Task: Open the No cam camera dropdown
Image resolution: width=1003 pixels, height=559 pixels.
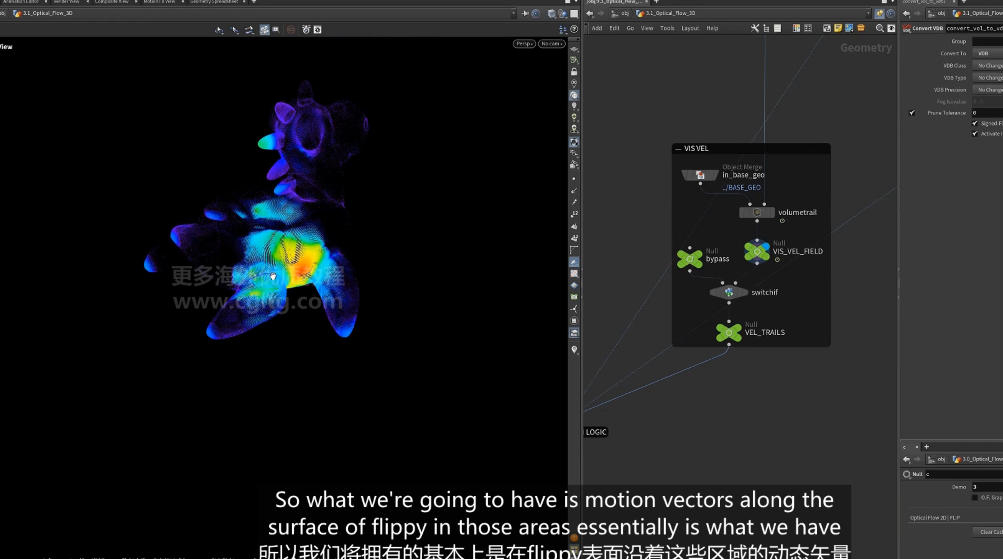Action: pos(551,44)
